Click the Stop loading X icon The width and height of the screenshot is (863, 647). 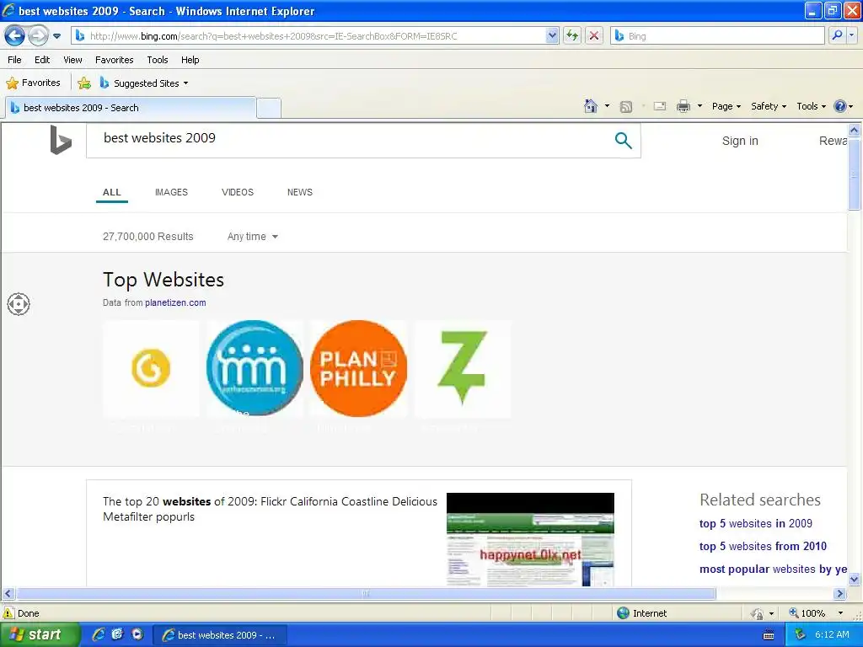click(594, 36)
